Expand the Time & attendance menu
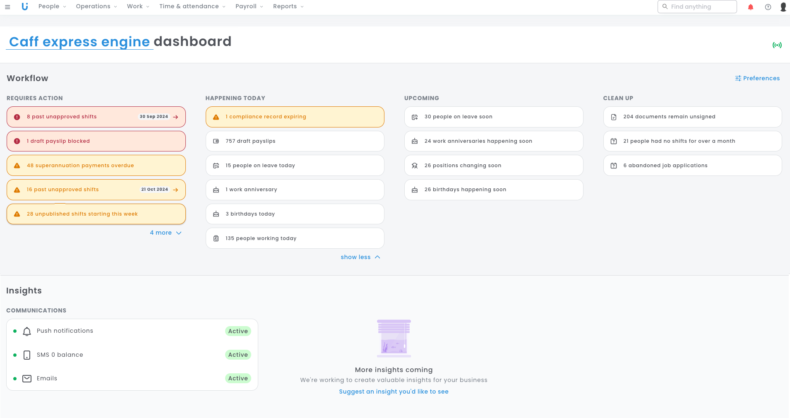Viewport: 790px width, 418px height. [x=192, y=7]
